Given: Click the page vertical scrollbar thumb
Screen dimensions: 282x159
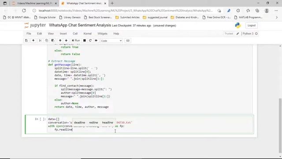Looking at the screenshot, I should click(280, 125).
